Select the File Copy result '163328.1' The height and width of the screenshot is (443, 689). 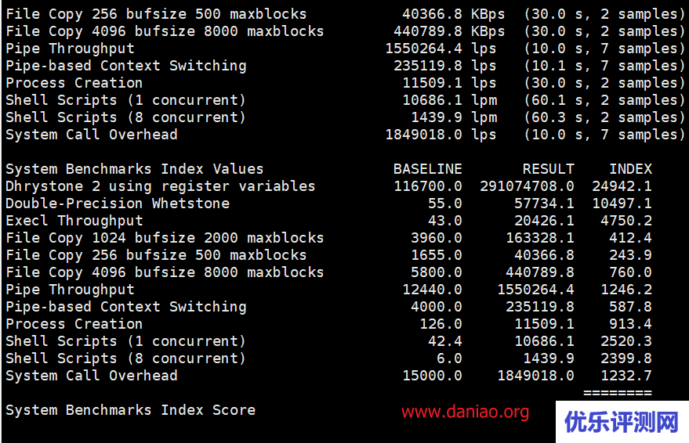539,238
